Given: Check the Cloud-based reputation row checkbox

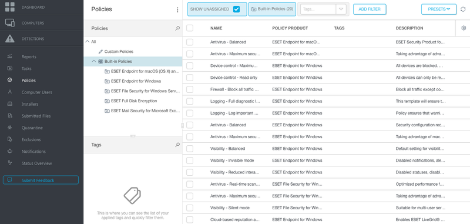Looking at the screenshot, I should (190, 220).
